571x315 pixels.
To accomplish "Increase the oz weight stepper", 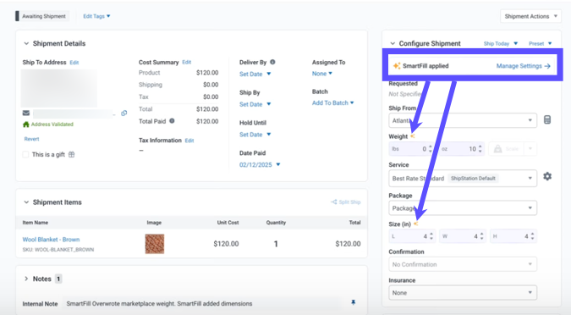I will (x=480, y=146).
